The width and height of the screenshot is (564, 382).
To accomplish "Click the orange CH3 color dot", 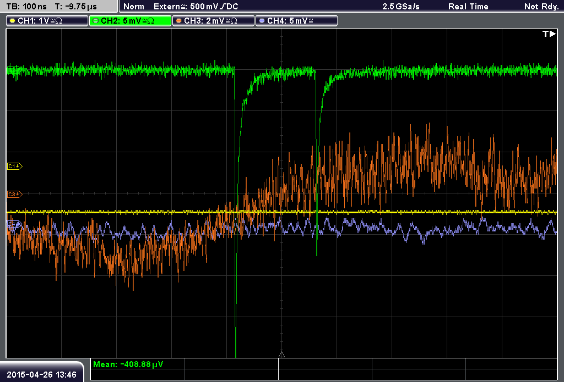I will tap(179, 21).
